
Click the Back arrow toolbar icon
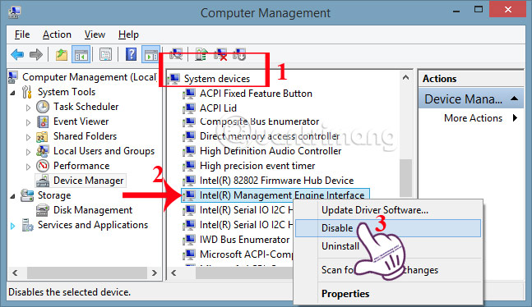click(17, 54)
